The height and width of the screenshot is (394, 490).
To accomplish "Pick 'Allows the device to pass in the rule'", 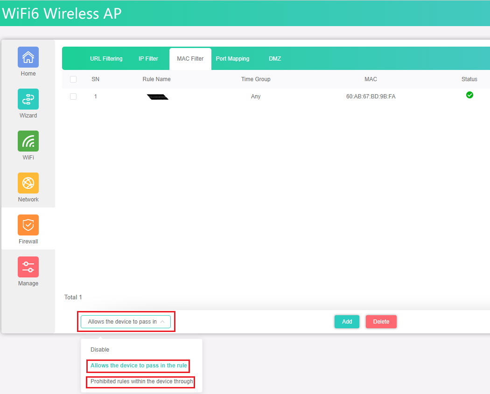I will (x=139, y=366).
